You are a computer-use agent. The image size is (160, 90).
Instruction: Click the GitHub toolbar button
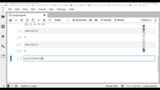coord(106,20)
